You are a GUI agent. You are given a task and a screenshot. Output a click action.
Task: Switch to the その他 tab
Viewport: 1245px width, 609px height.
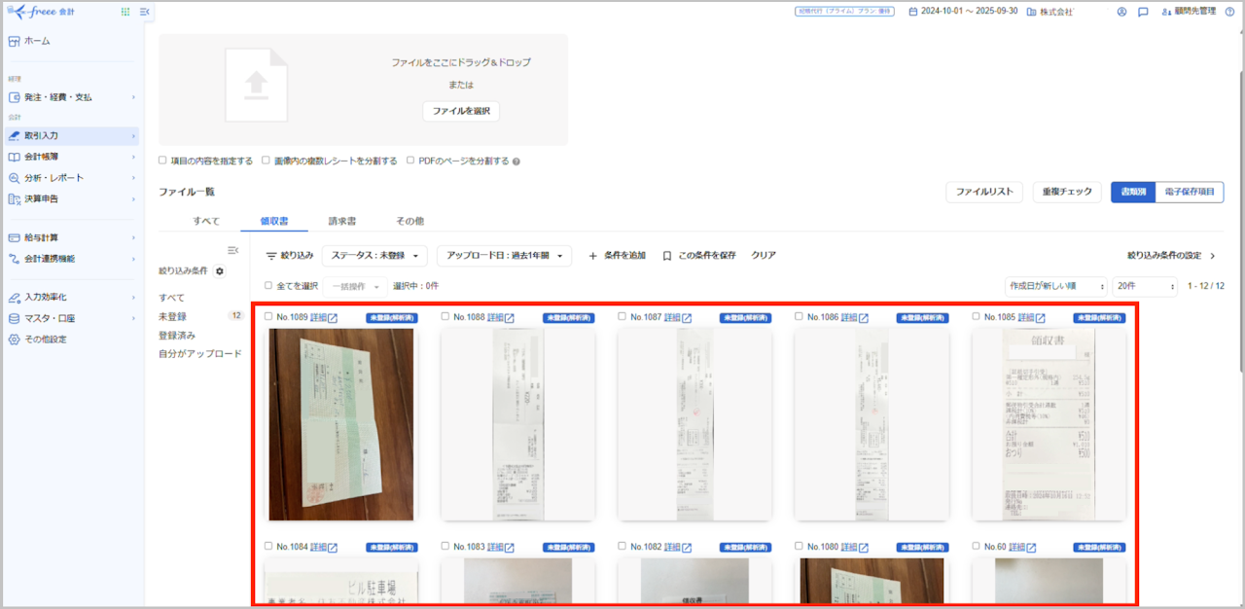410,221
